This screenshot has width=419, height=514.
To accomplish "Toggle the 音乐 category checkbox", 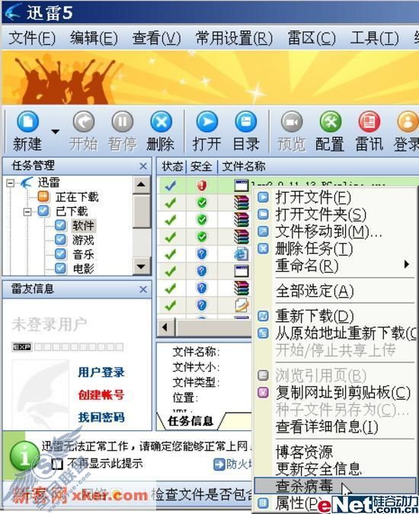I will (60, 254).
